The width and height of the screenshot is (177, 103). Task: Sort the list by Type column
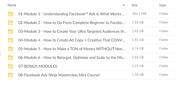click(162, 5)
